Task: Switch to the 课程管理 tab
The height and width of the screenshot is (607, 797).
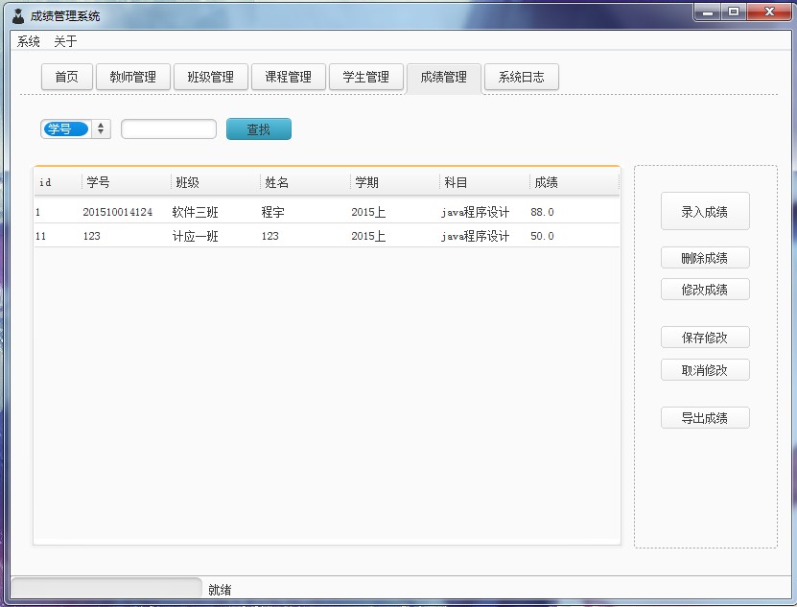Action: click(289, 77)
